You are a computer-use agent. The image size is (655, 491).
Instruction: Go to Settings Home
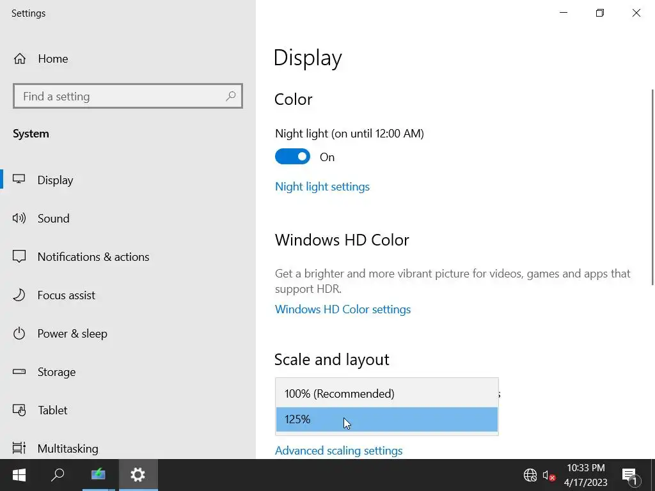[128, 59]
